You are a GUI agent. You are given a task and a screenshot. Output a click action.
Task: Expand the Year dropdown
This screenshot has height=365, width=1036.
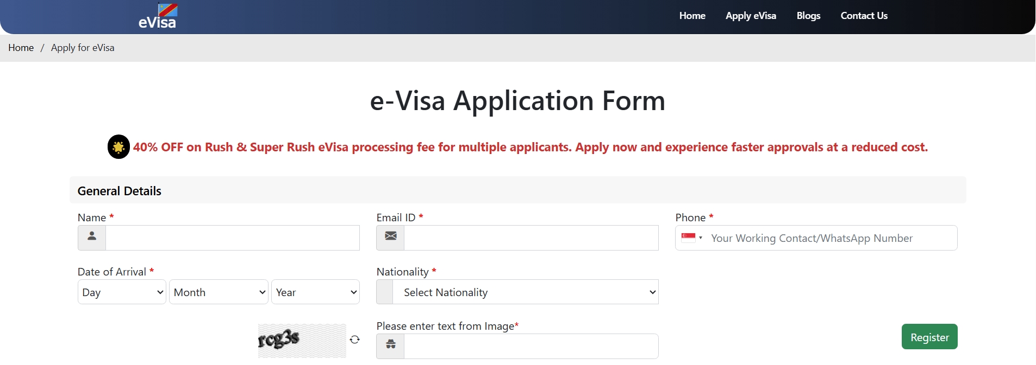(315, 292)
